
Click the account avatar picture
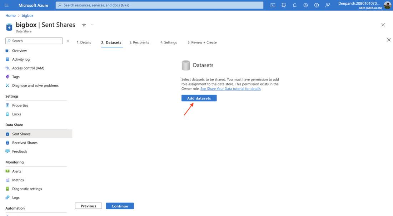point(387,5)
